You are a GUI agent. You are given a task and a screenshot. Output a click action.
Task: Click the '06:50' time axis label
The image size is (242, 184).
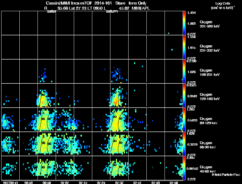coord(28,183)
